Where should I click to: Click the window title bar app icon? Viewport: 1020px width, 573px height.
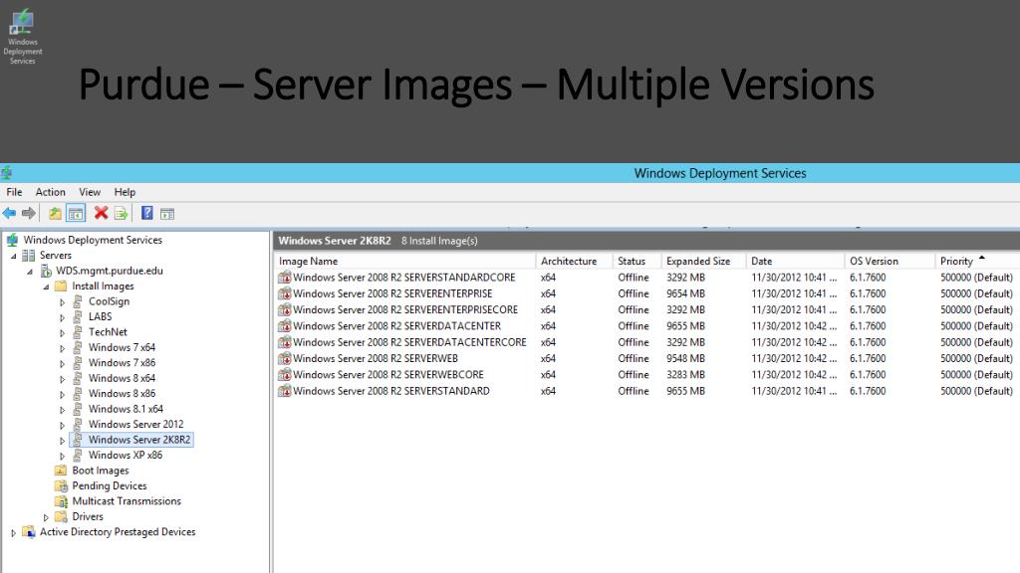[x=7, y=173]
